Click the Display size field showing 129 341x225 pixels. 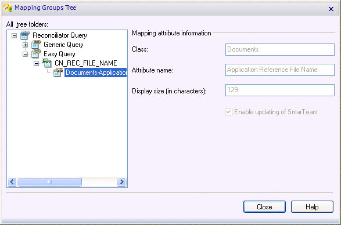click(x=280, y=90)
